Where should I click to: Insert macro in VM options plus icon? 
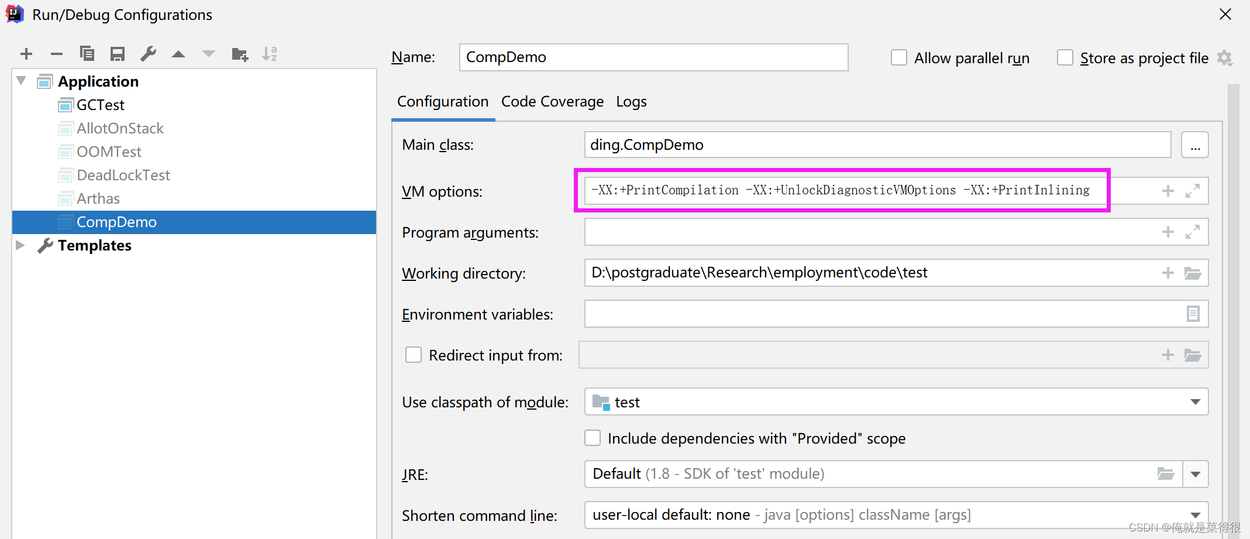coord(1168,191)
